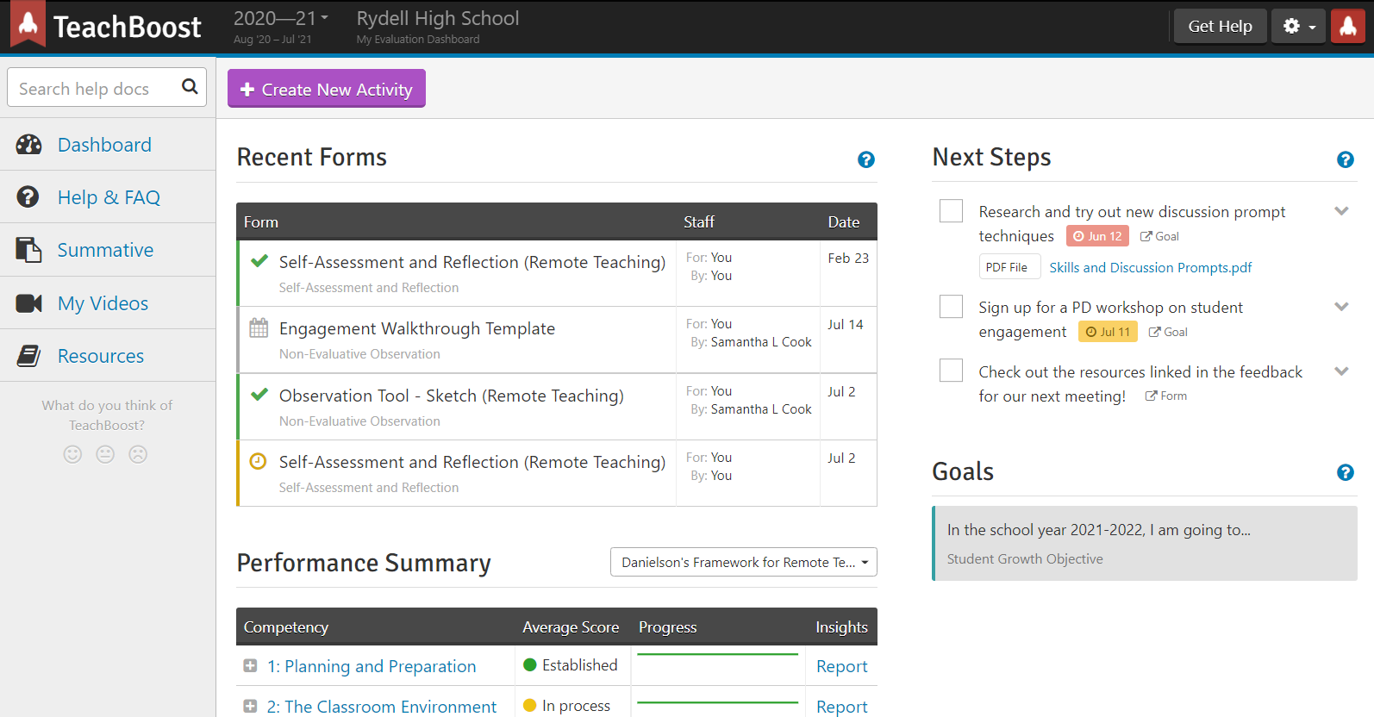Image resolution: width=1374 pixels, height=717 pixels.
Task: Click green Established status dot
Action: point(530,664)
